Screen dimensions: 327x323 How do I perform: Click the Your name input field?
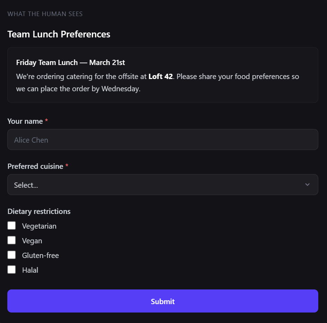(163, 139)
